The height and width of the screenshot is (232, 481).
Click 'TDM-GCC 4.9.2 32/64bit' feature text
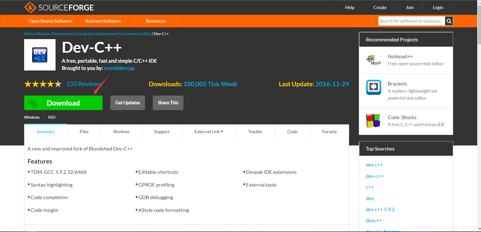pyautogui.click(x=59, y=172)
